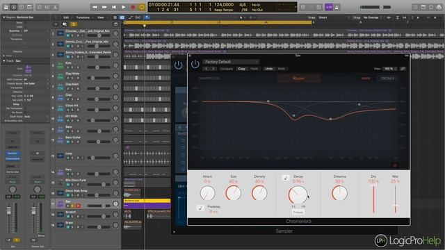Mute the Kick track
This screenshot has width=445, height=250.
tap(68, 67)
